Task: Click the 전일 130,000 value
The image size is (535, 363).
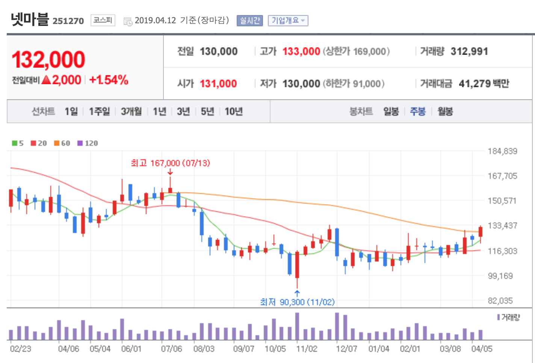Action: (219, 51)
